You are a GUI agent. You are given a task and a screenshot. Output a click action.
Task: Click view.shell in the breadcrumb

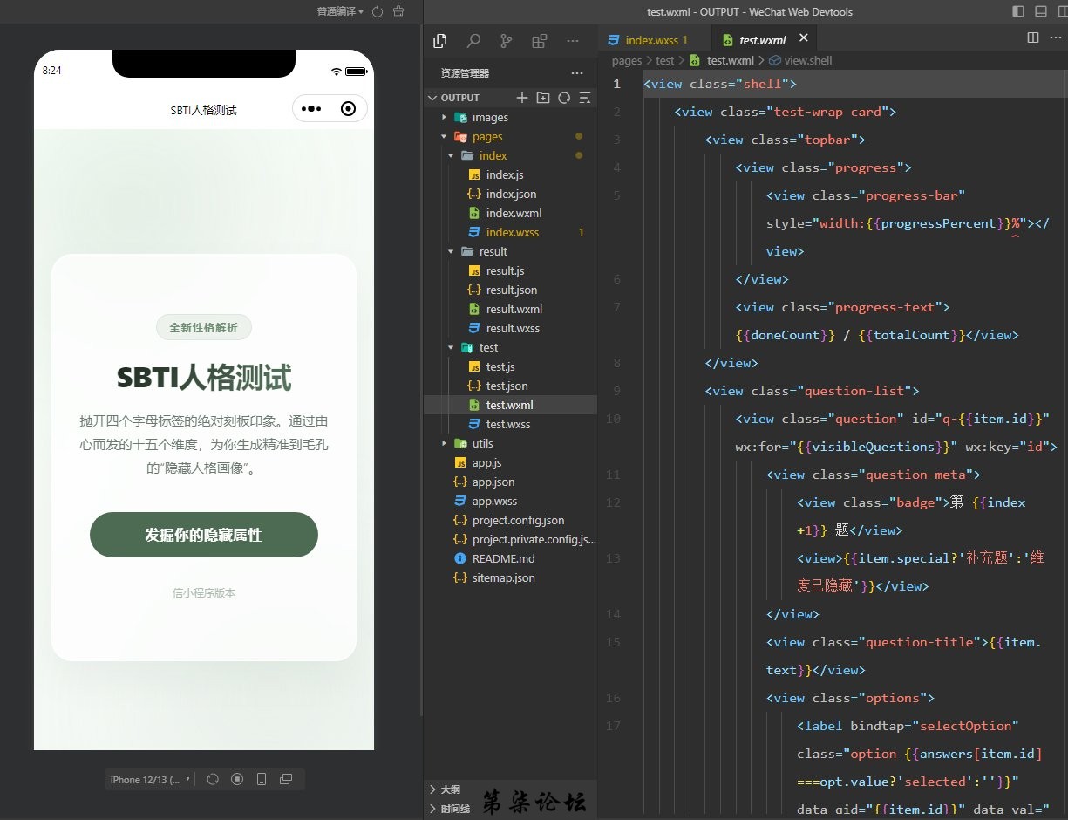click(807, 60)
